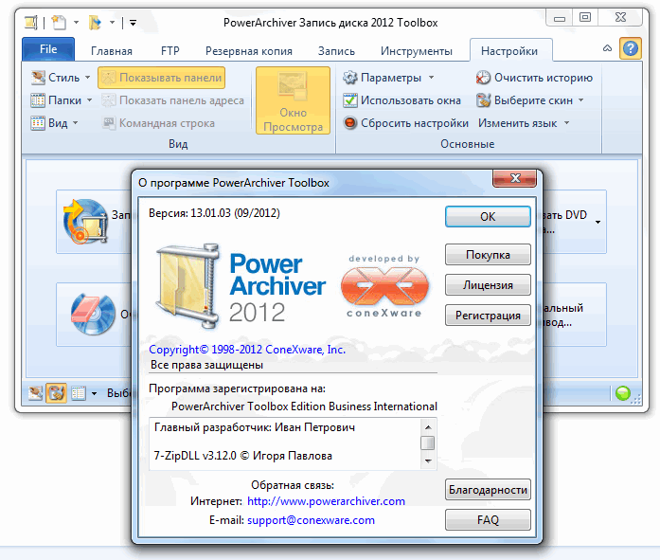The height and width of the screenshot is (560, 660).
Task: Select the Настройки tab
Action: click(509, 51)
